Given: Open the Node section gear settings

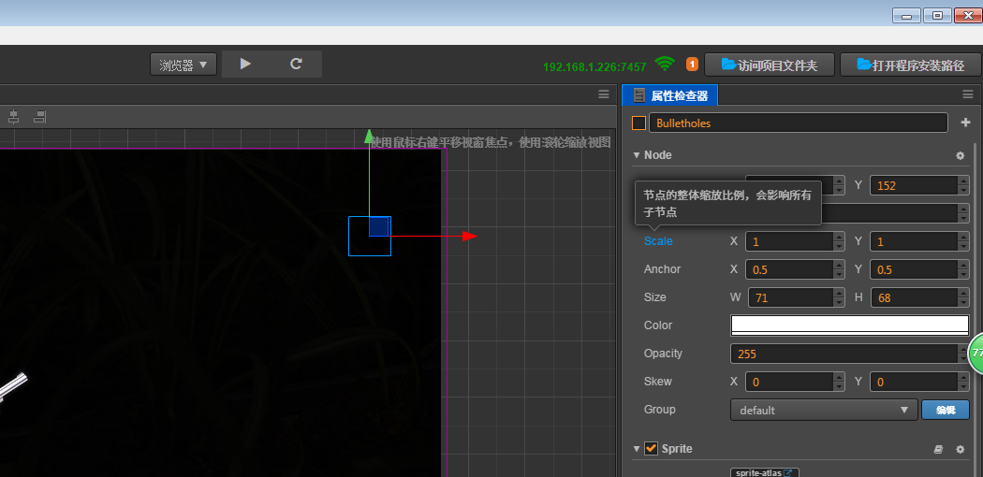Looking at the screenshot, I should (960, 155).
